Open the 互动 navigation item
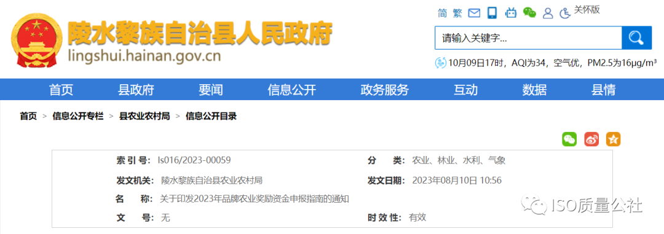This screenshot has width=664, height=234. click(x=466, y=90)
